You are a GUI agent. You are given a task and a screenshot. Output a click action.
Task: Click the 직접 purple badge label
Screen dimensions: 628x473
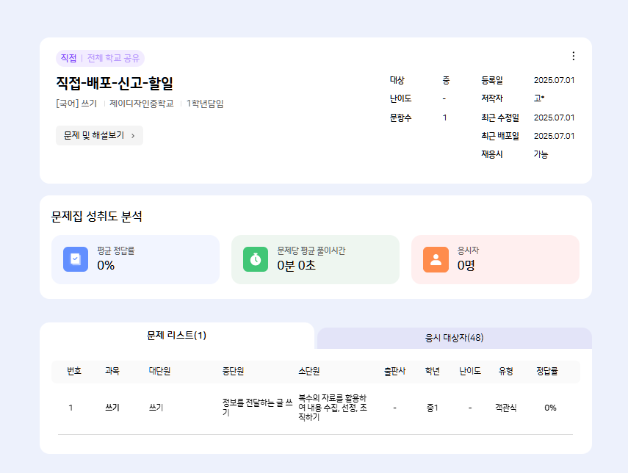click(x=68, y=58)
